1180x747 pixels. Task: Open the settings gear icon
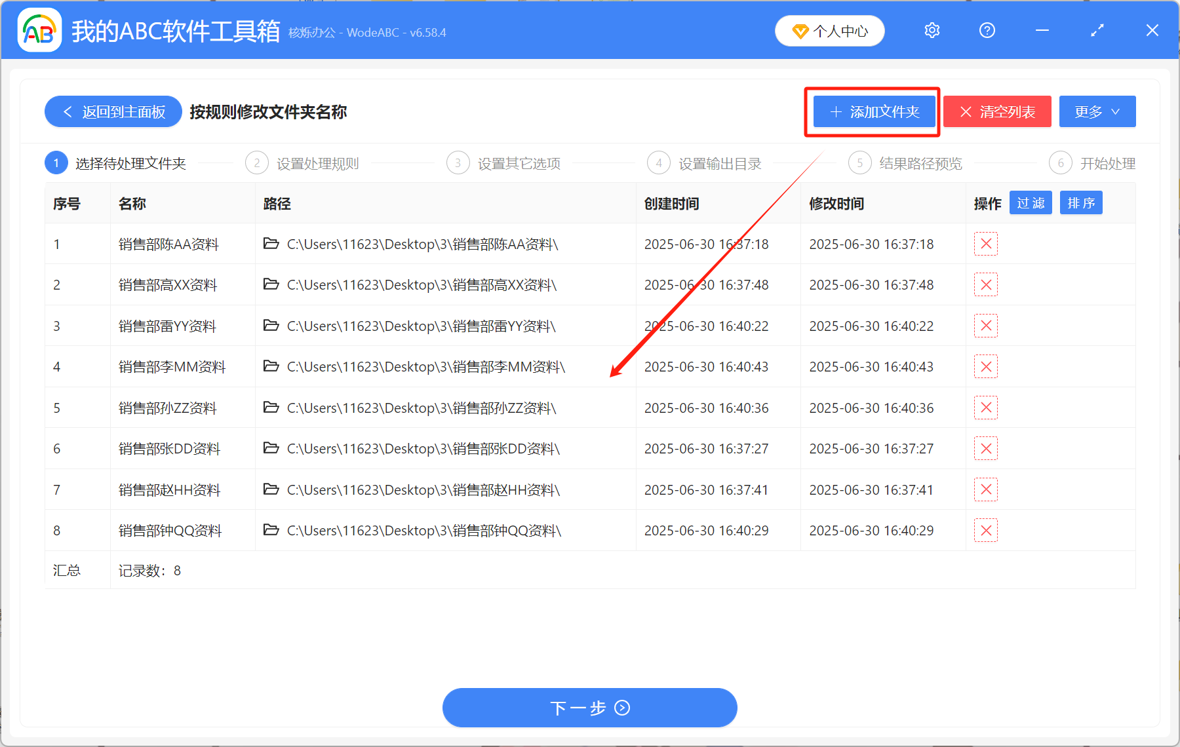coord(932,30)
